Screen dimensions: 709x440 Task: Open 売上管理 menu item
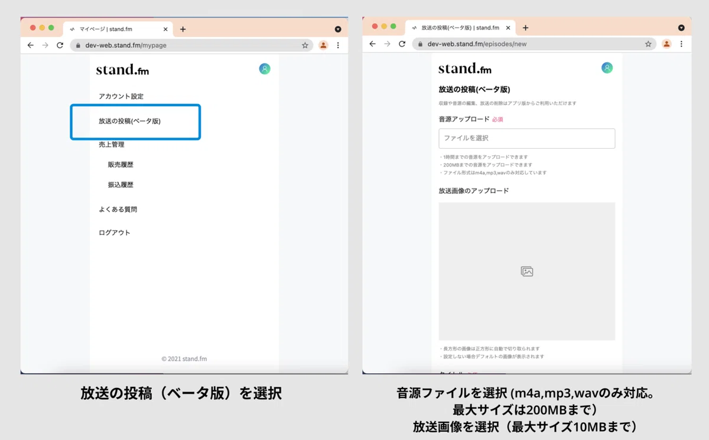[x=111, y=144]
